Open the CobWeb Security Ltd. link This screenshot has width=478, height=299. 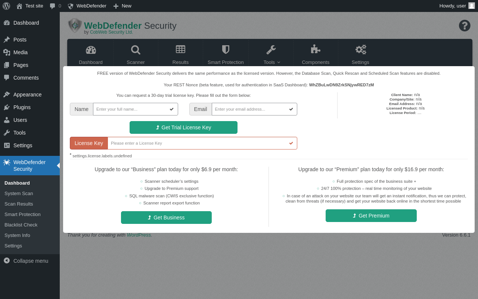click(x=111, y=32)
